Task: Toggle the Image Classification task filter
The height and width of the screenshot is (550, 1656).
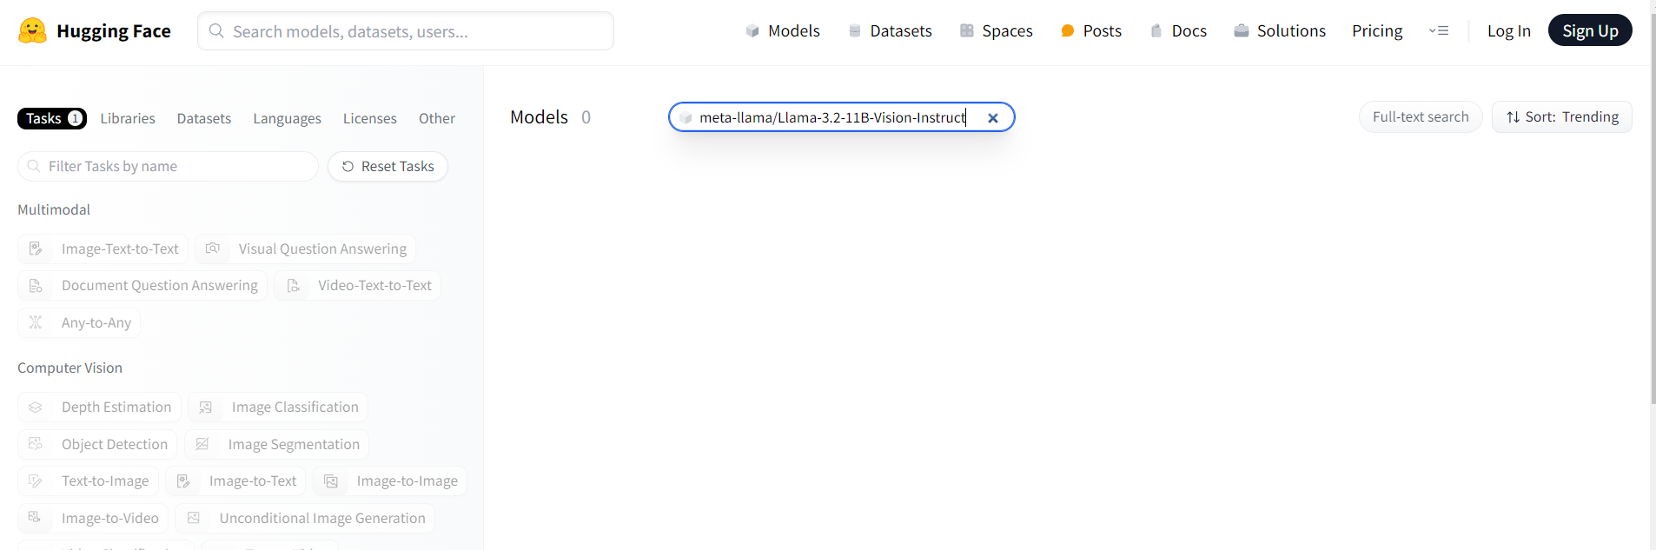Action: 278,408
